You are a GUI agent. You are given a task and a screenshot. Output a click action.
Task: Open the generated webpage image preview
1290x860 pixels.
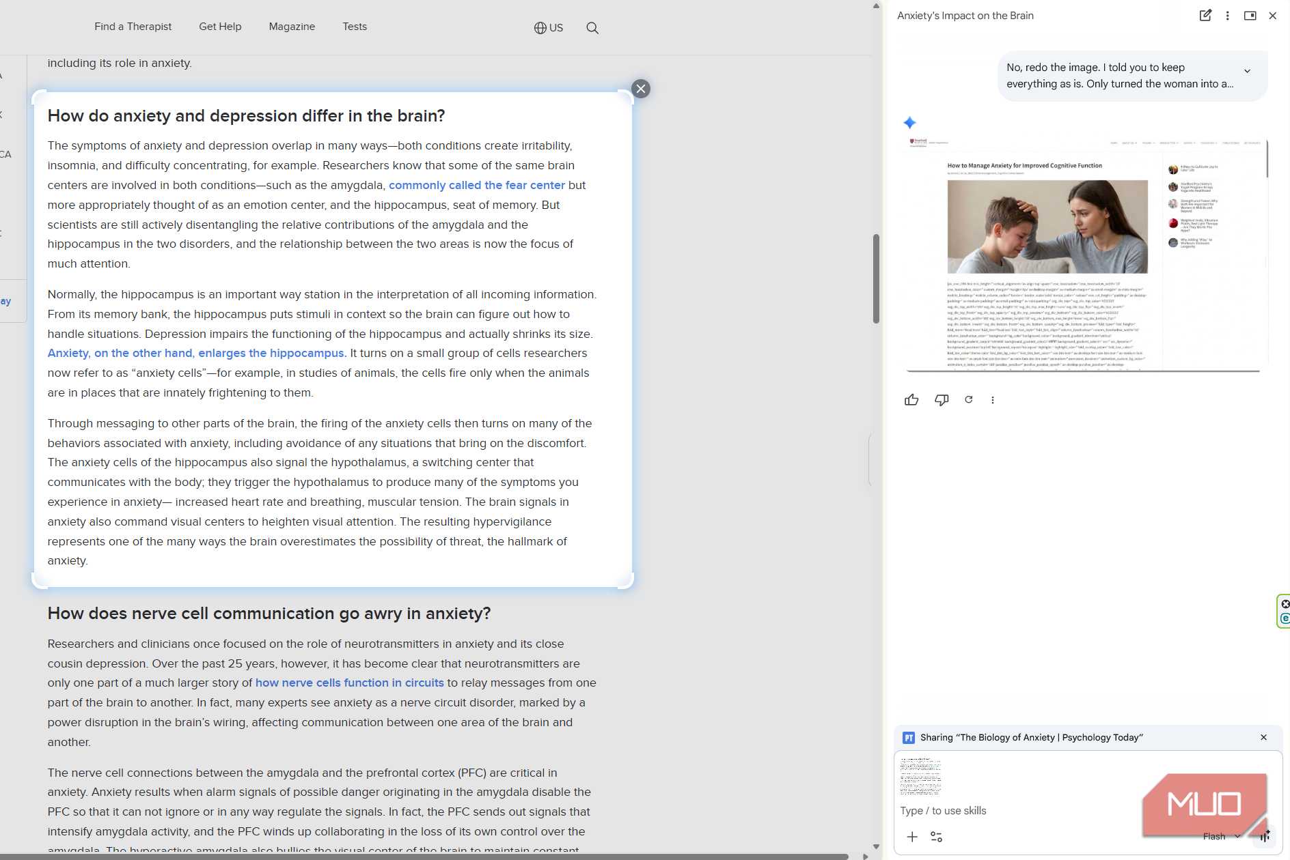(1086, 255)
